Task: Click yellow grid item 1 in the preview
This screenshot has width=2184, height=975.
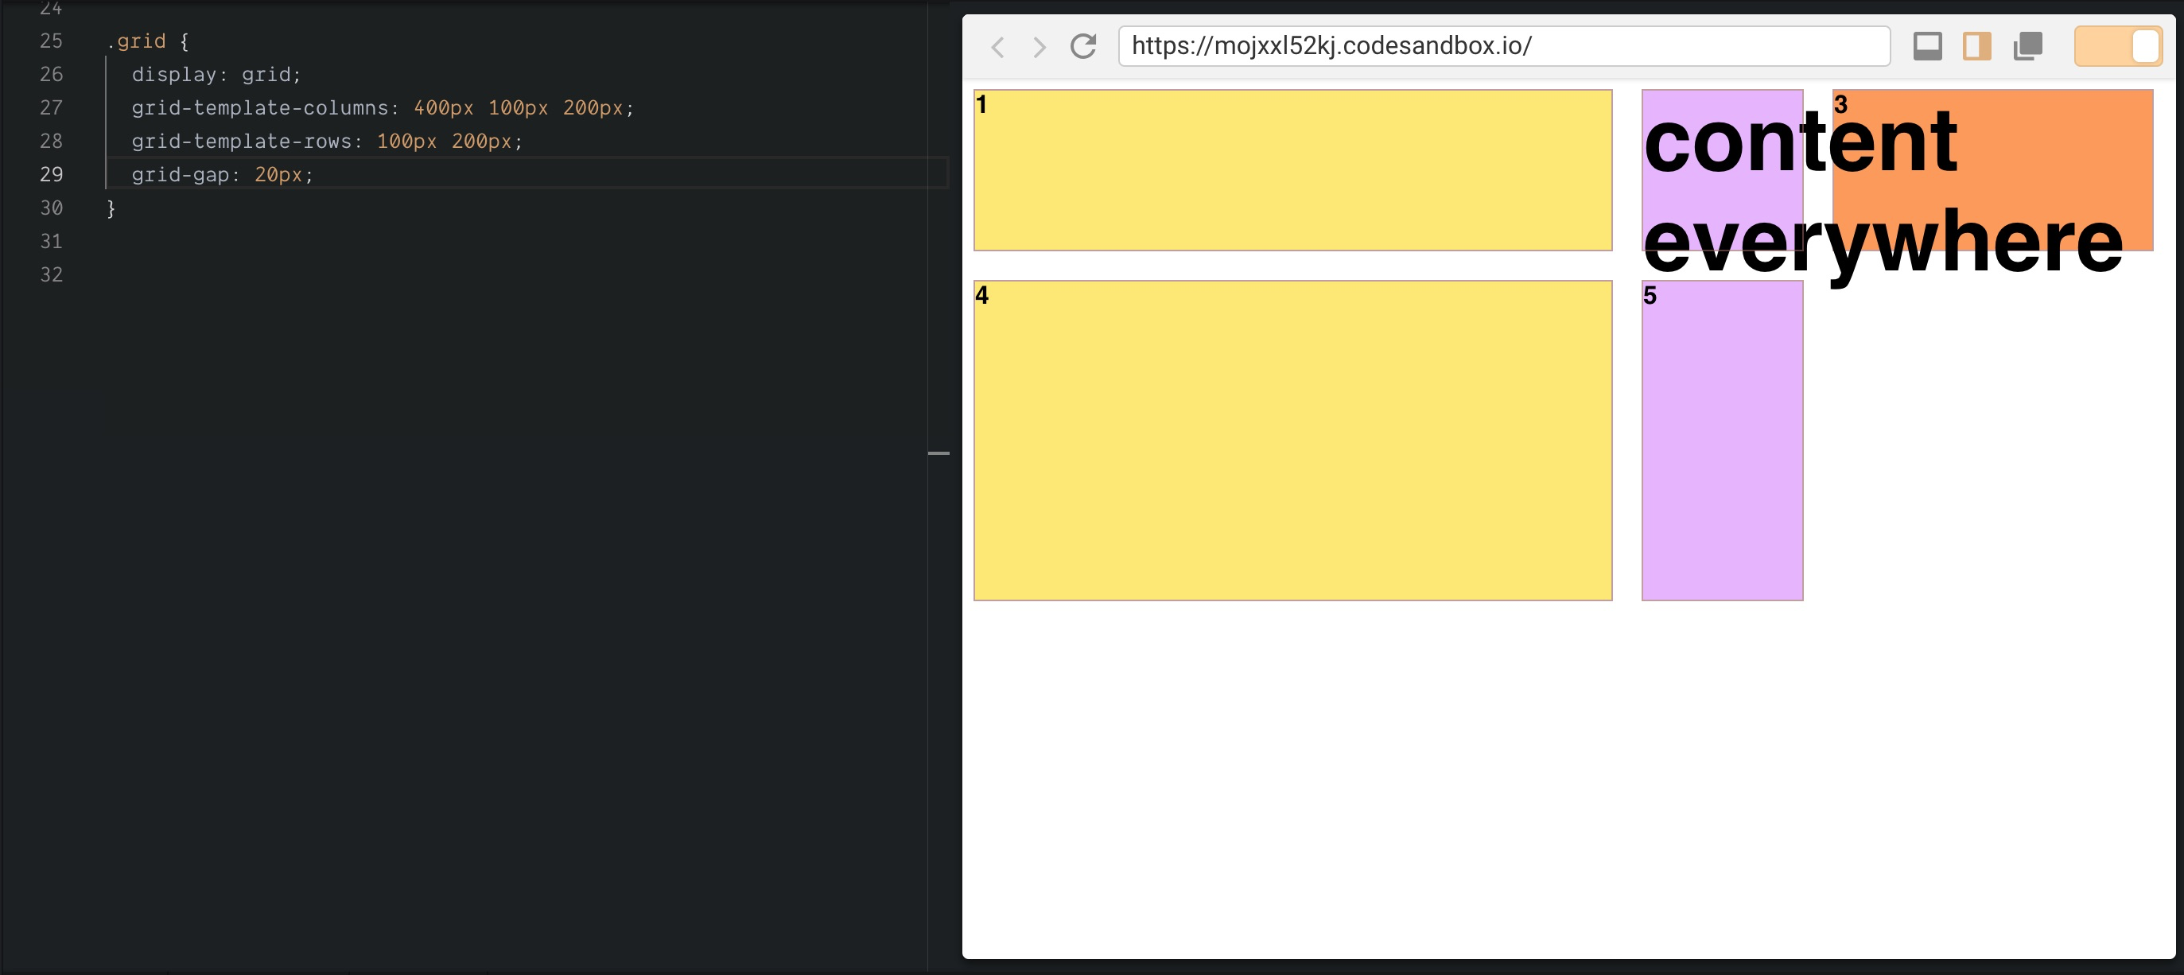Action: coord(1292,169)
